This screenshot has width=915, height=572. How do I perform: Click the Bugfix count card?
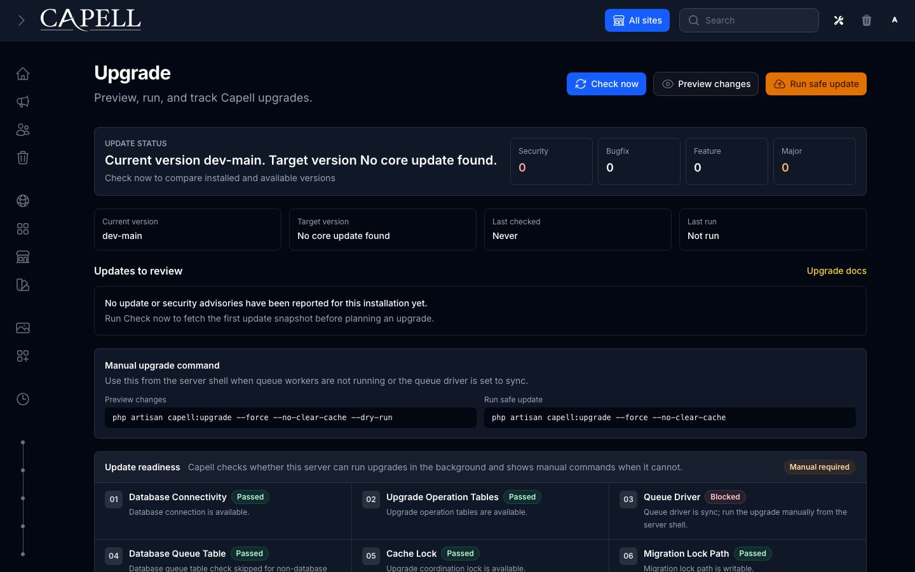tap(639, 161)
